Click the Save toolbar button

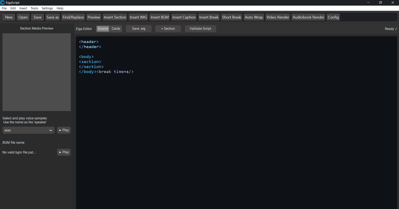38,17
